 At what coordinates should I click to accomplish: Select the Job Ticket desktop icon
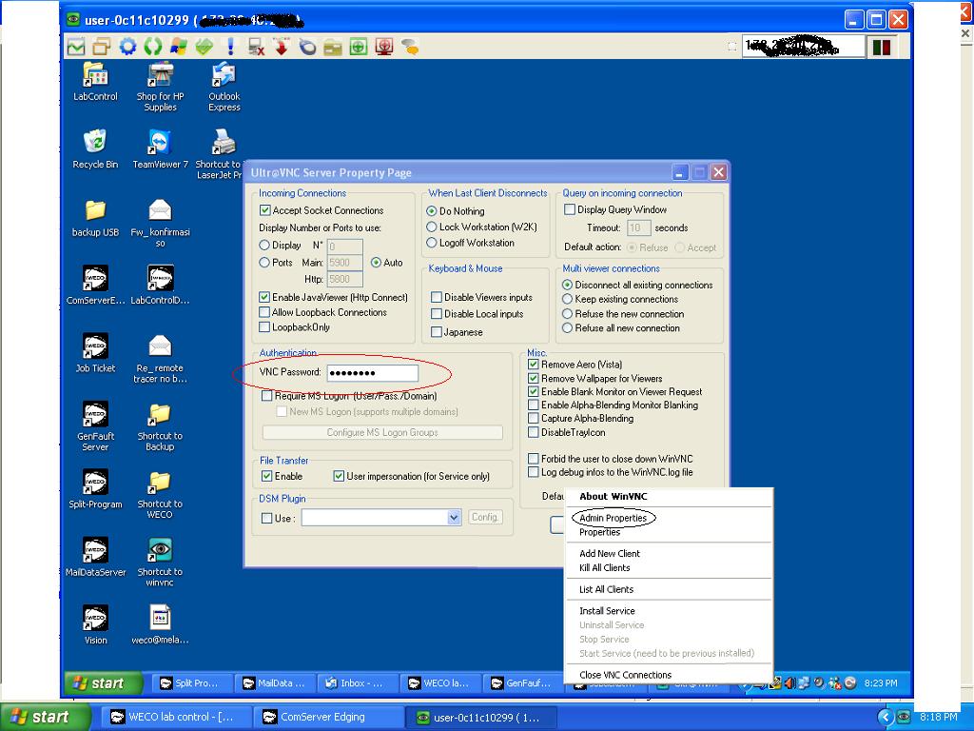click(95, 353)
